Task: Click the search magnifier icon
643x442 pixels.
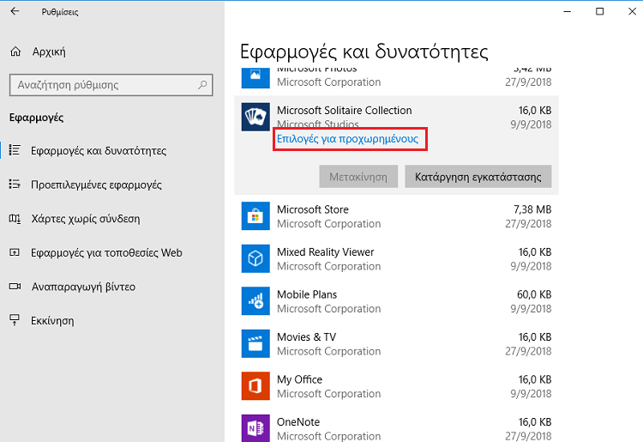Action: click(x=202, y=85)
